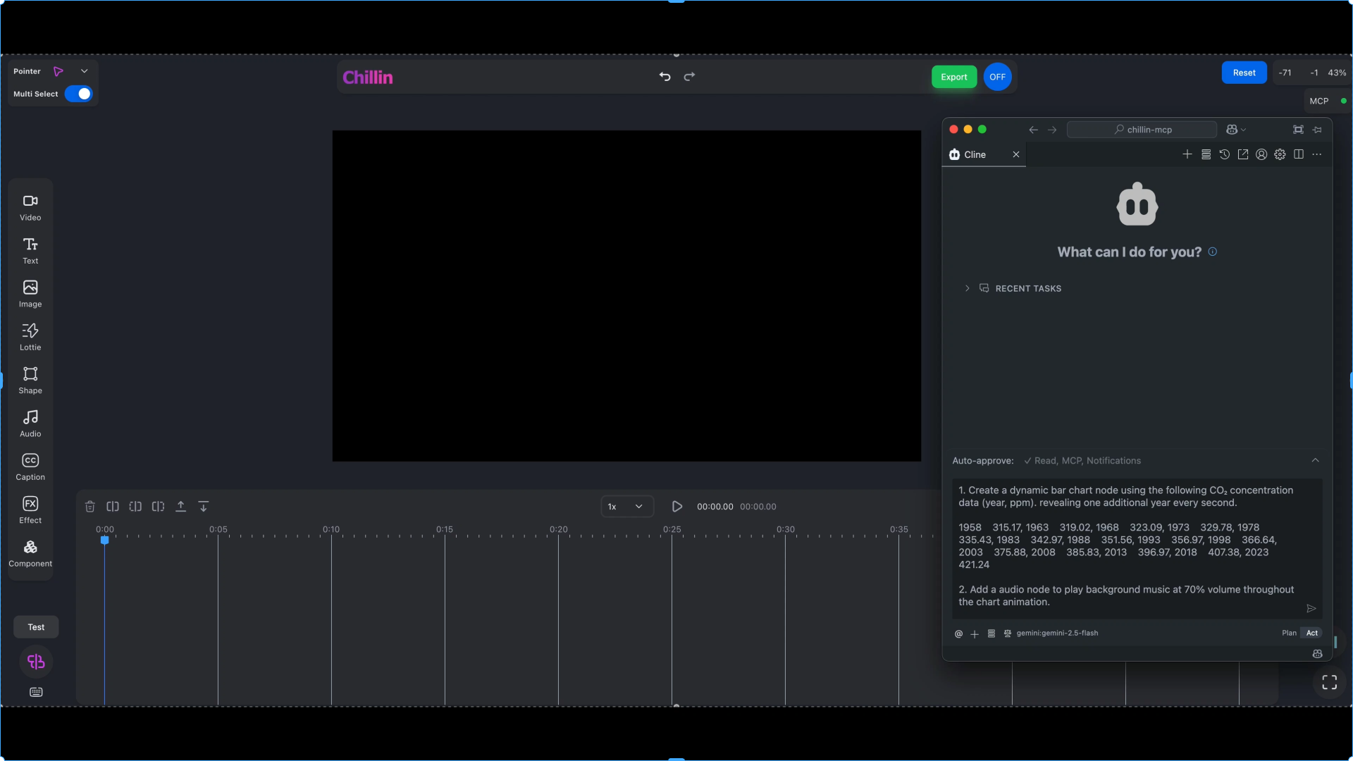Screen dimensions: 1353x761
Task: Play the timeline preview
Action: [x=676, y=507]
